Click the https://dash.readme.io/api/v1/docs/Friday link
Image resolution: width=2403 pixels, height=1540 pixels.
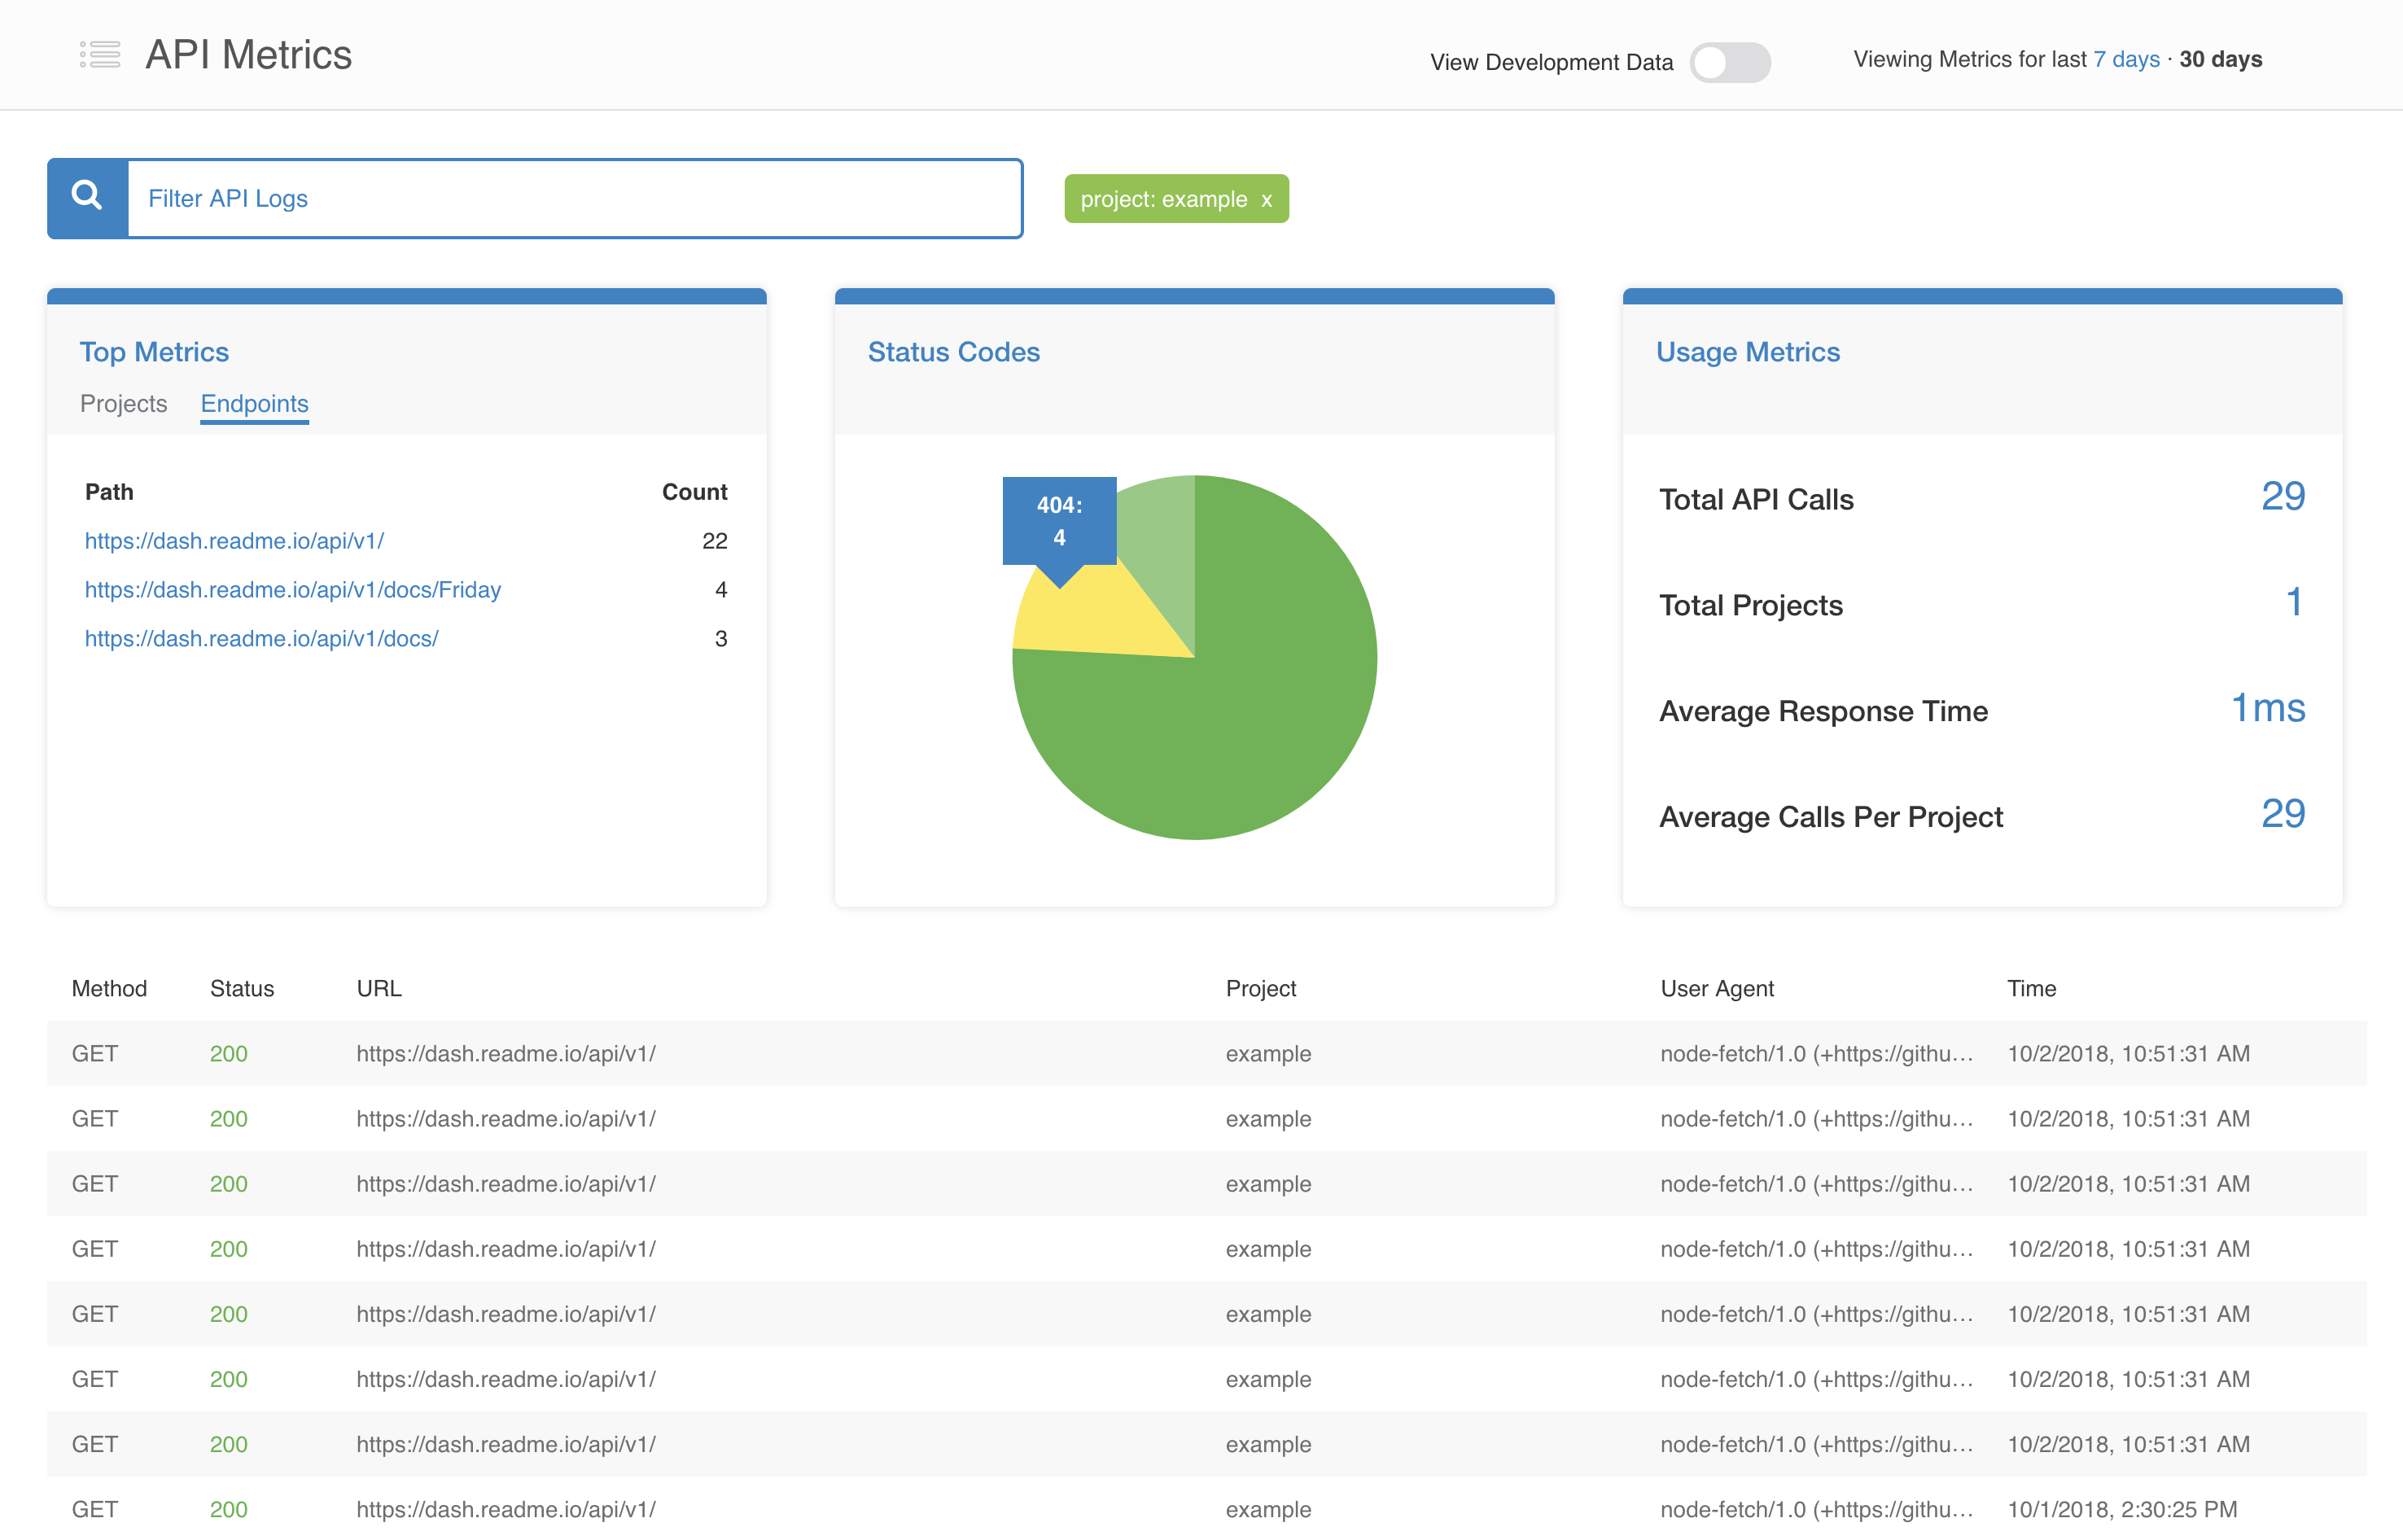click(294, 588)
